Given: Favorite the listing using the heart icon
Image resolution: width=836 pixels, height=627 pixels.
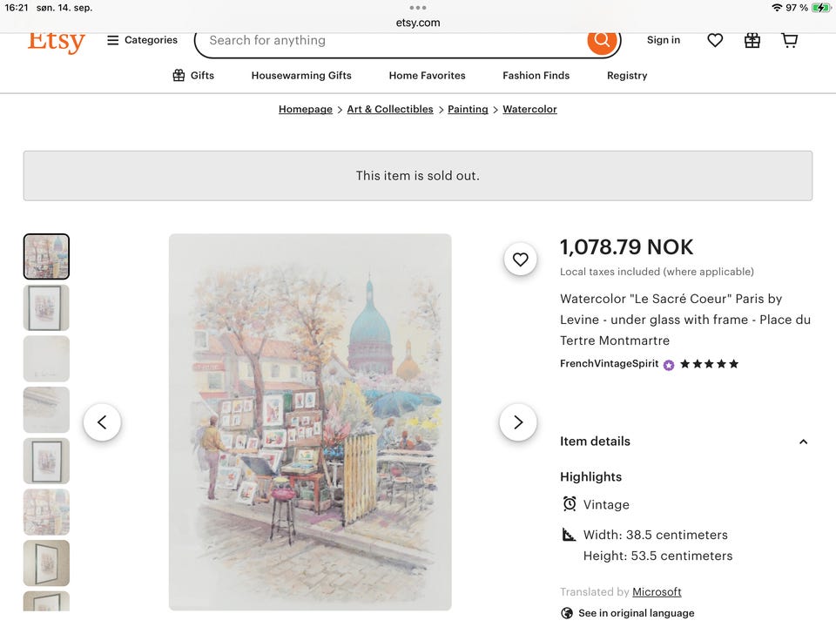Looking at the screenshot, I should pyautogui.click(x=520, y=259).
